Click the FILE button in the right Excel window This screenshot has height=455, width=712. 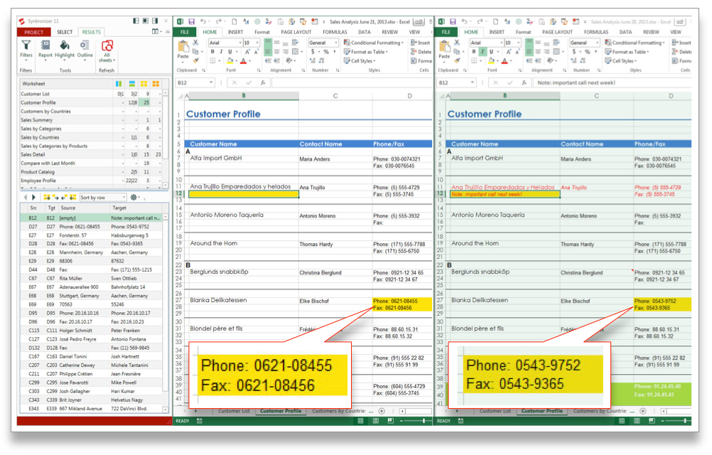click(446, 32)
